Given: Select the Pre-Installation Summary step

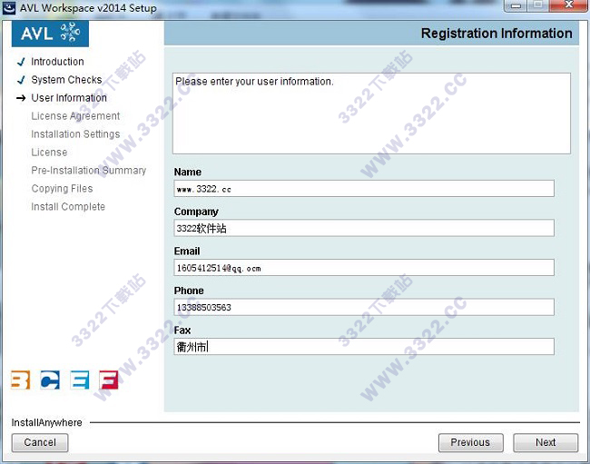Looking at the screenshot, I should (89, 171).
